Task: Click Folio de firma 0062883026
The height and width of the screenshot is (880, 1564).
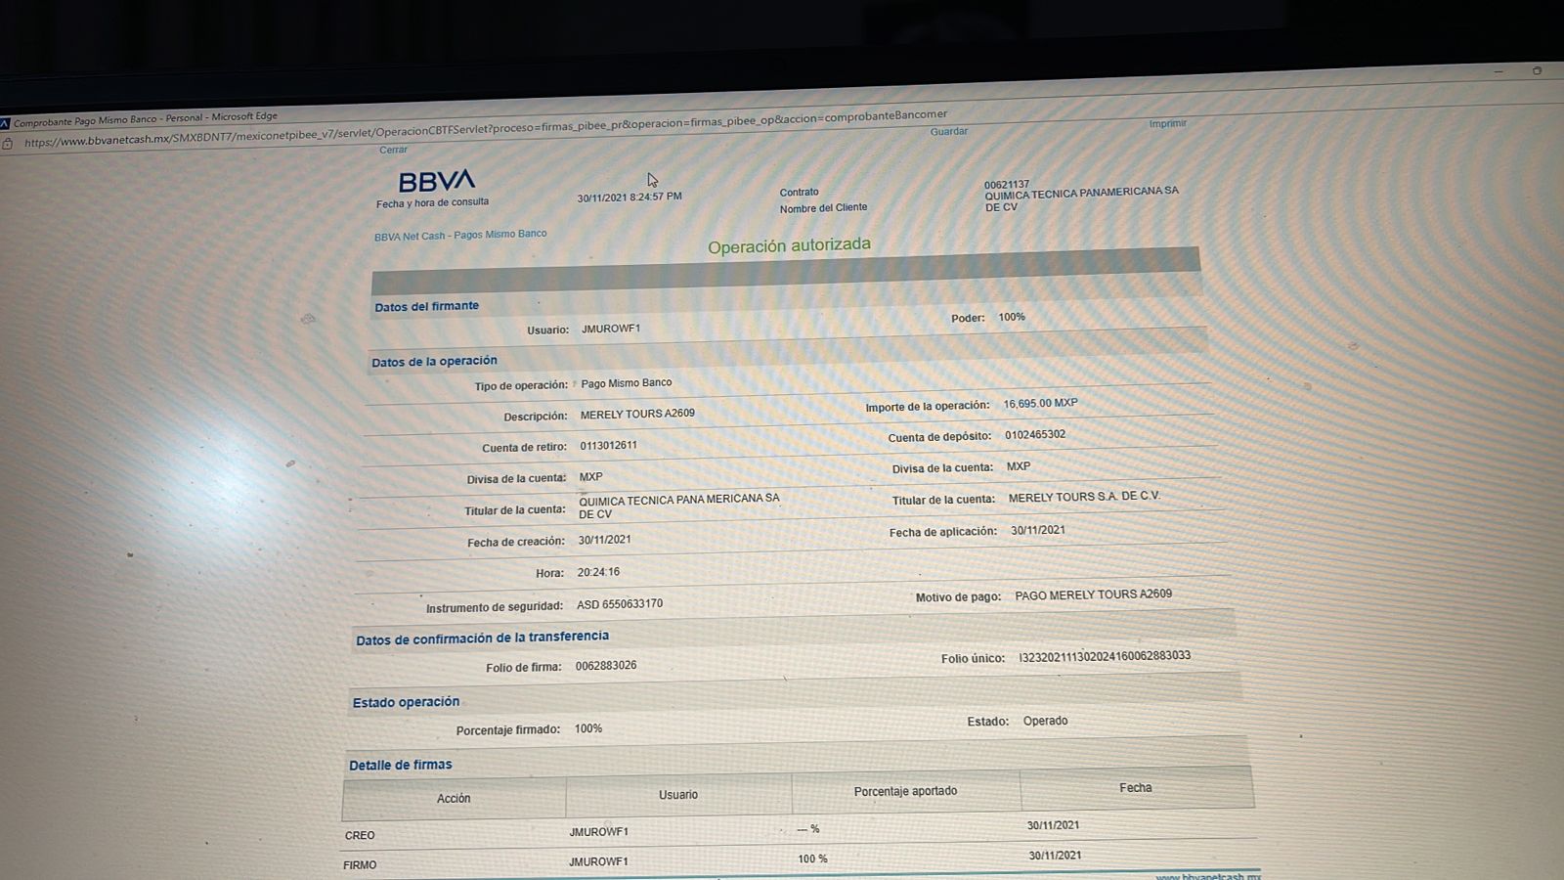Action: (x=606, y=666)
